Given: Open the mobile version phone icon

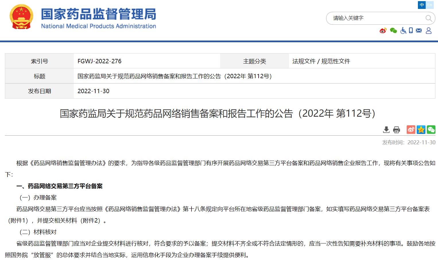Looking at the screenshot, I should click(x=411, y=30).
